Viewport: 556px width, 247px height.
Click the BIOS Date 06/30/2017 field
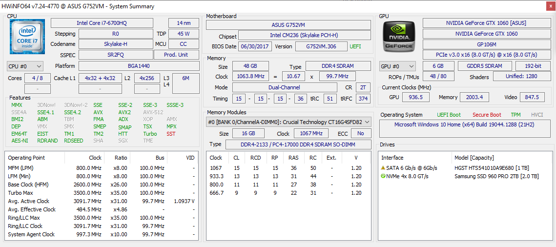point(255,46)
